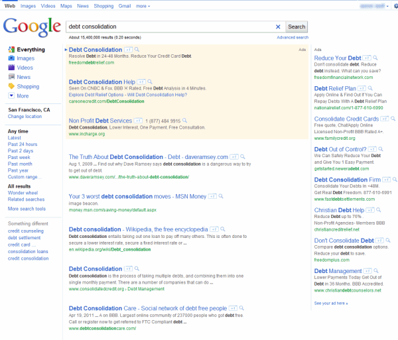Preview Debt Consolidation Help with magnifier icon
Image resolution: width=398 pixels, height=340 pixels.
(x=150, y=82)
